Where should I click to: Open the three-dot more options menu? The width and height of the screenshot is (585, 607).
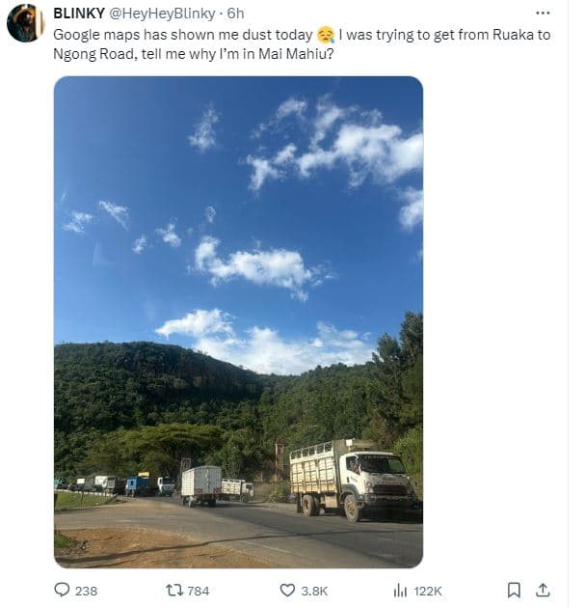[543, 14]
